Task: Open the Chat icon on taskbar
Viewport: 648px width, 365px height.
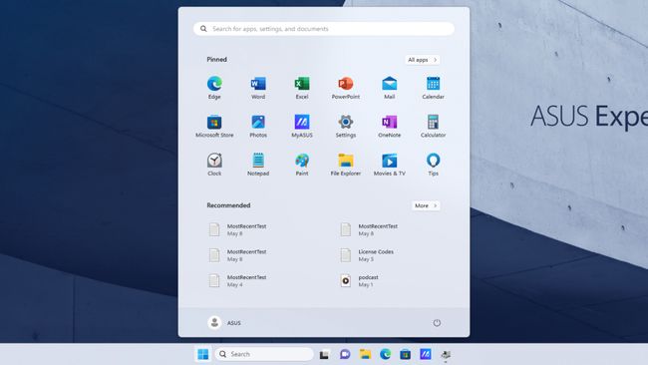Action: 345,354
